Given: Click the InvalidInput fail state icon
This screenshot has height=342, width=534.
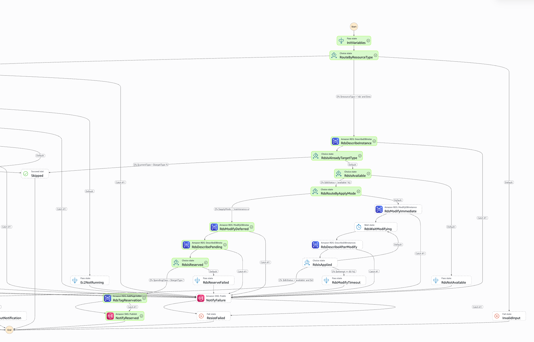Looking at the screenshot, I should click(497, 316).
